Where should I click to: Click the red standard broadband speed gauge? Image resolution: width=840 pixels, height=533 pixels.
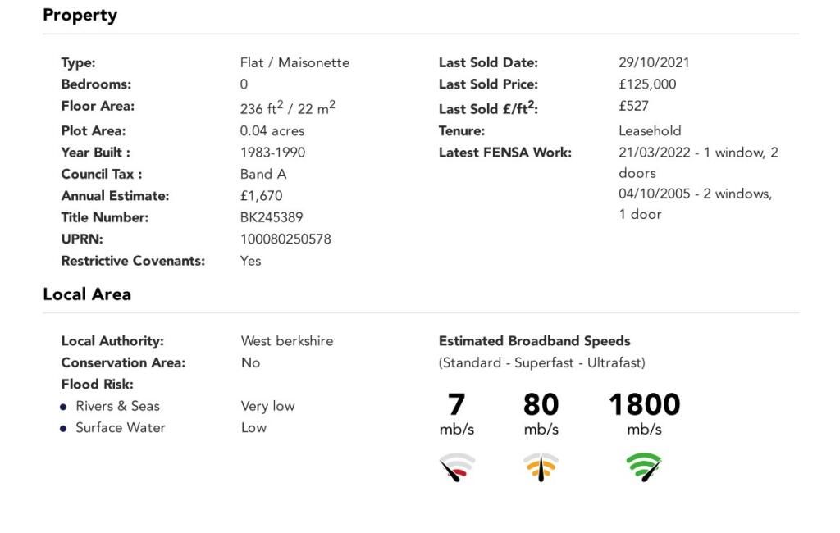point(457,467)
